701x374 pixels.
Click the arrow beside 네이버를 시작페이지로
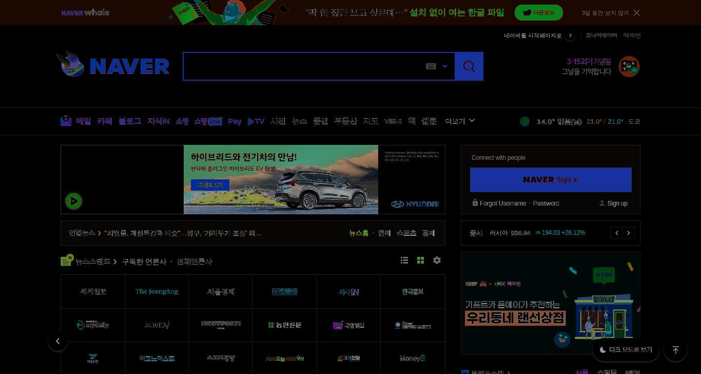coord(570,35)
